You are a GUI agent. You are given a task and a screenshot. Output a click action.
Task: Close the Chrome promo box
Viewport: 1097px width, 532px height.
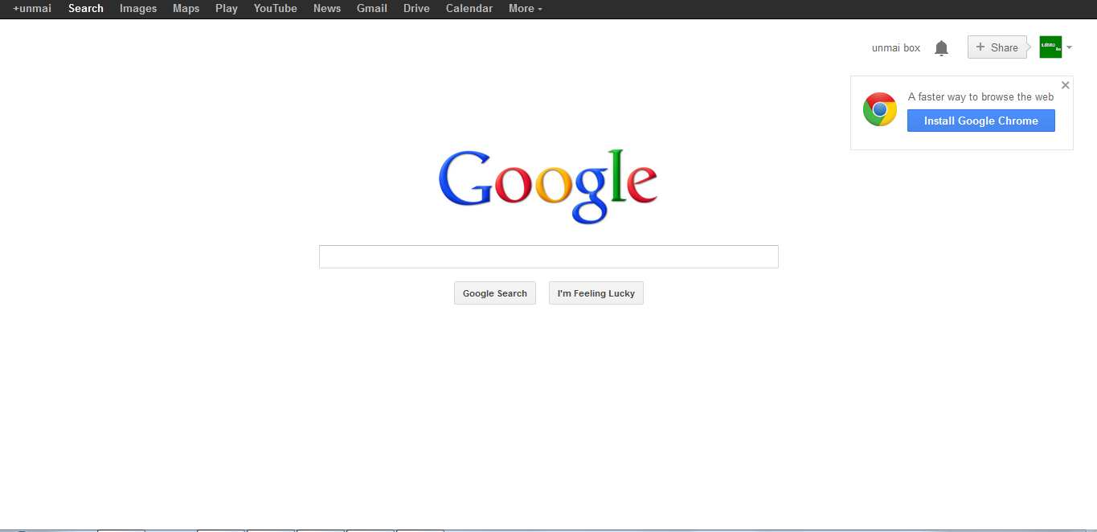(1066, 85)
